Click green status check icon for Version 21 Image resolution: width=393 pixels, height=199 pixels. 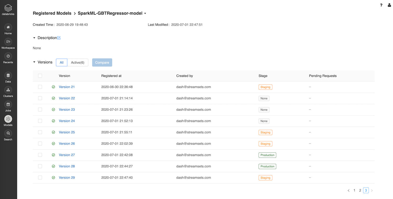[53, 87]
